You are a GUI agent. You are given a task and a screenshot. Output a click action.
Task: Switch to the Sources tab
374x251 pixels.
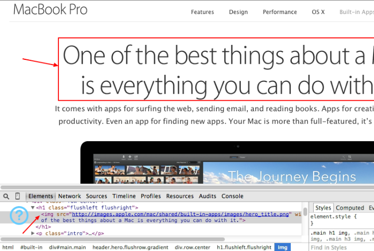pos(96,196)
